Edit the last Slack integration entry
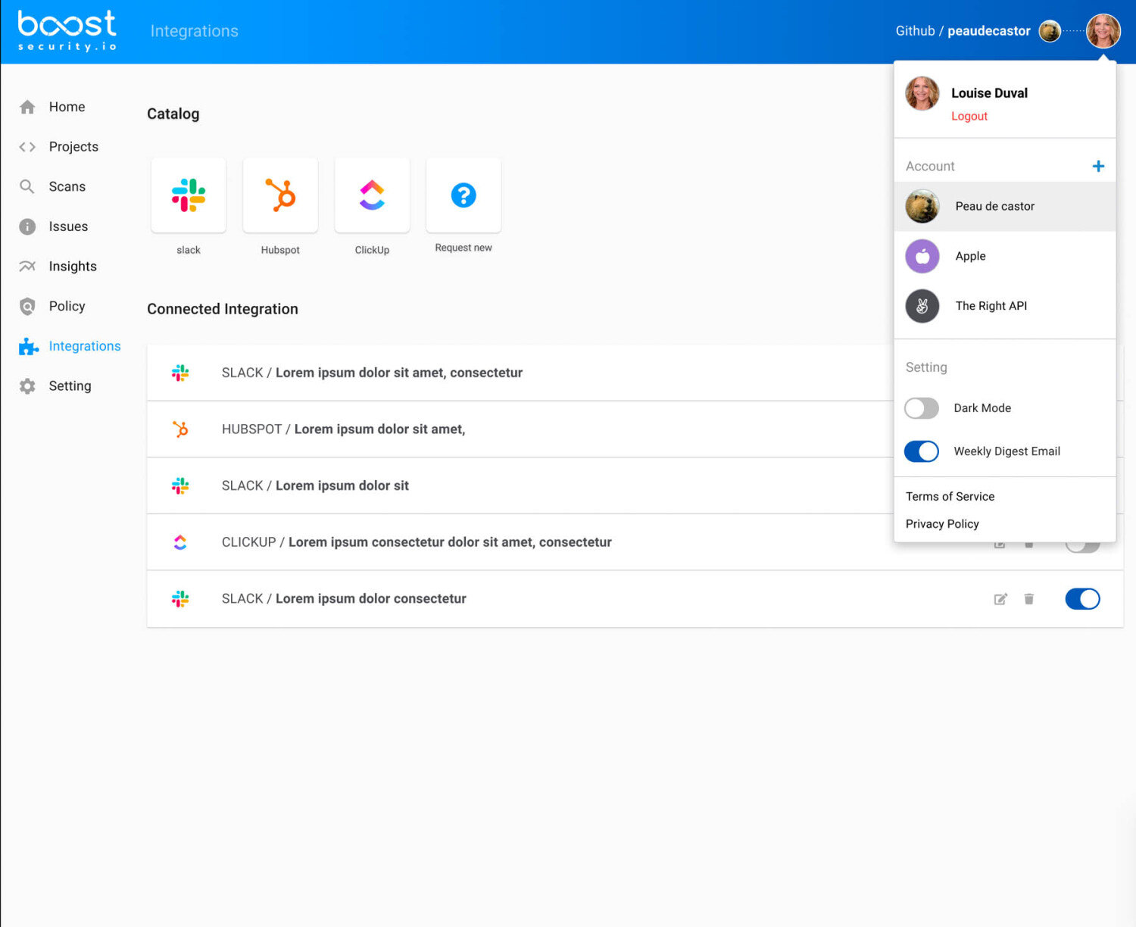This screenshot has height=927, width=1136. [x=1000, y=599]
